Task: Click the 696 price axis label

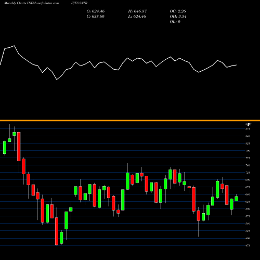Action: tap(248, 180)
